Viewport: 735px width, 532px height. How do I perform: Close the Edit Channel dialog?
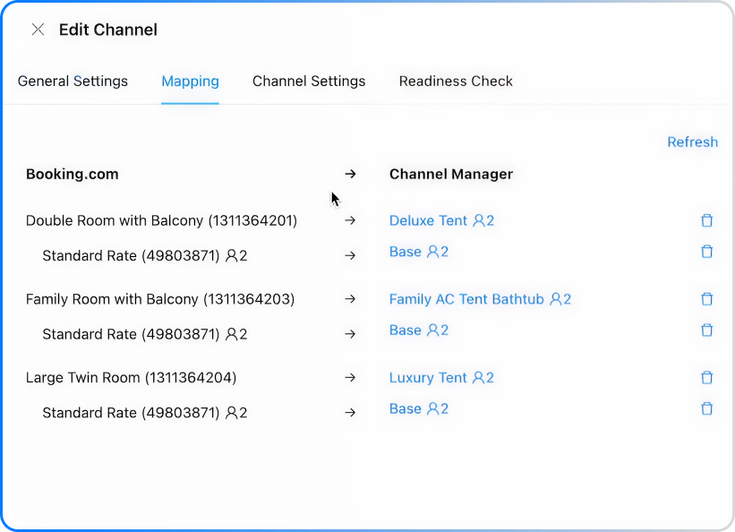[38, 30]
